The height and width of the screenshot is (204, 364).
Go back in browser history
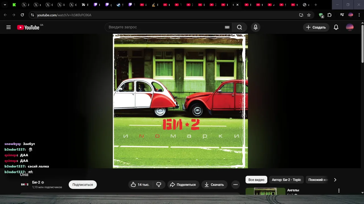[x=5, y=15]
